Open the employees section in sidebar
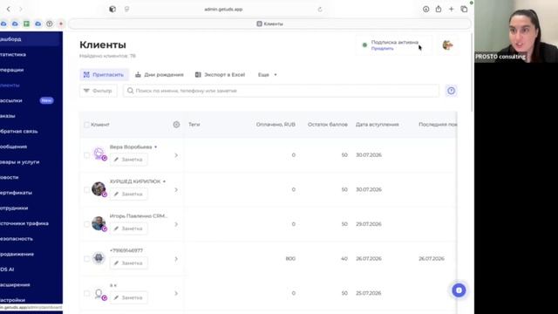 tap(31, 208)
